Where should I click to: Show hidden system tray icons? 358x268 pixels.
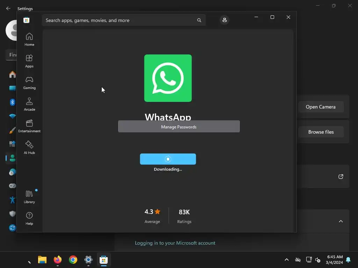(x=287, y=260)
